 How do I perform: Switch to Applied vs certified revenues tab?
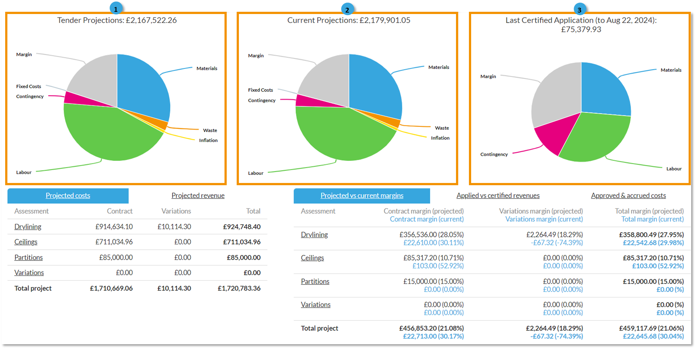pyautogui.click(x=497, y=196)
